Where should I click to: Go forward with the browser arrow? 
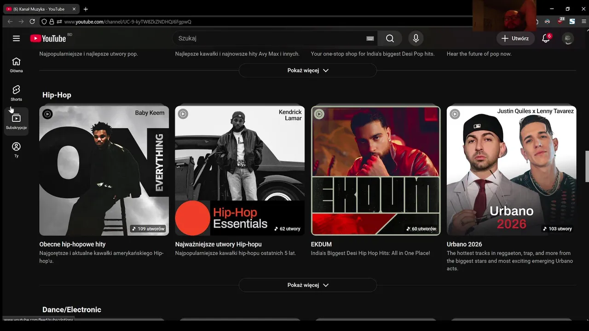21,22
